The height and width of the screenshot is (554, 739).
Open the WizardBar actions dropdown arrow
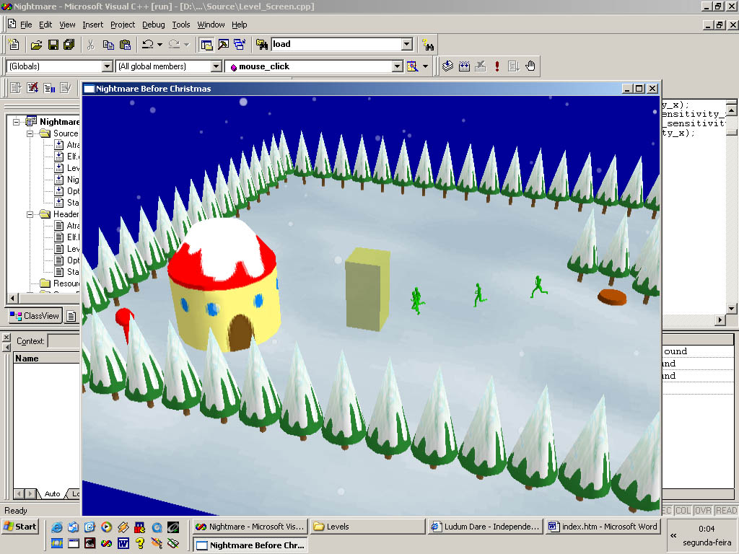click(426, 66)
